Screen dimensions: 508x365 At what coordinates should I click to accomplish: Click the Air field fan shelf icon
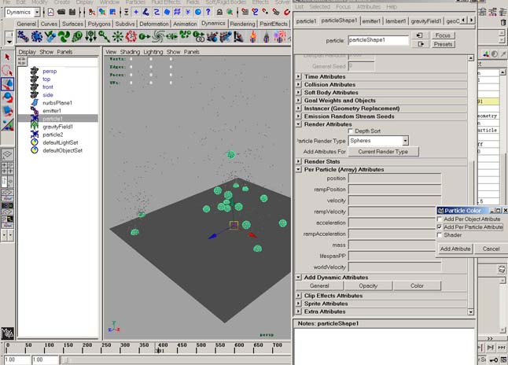pos(64,37)
